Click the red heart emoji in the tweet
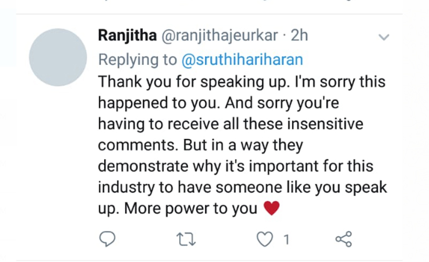The image size is (429, 262). 271,208
